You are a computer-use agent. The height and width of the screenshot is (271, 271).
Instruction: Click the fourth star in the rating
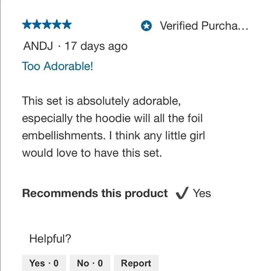click(x=57, y=25)
